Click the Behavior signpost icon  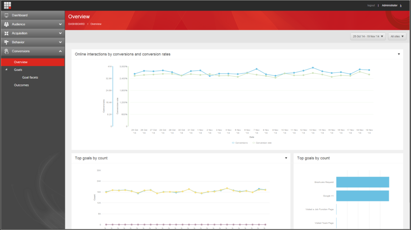[6, 42]
